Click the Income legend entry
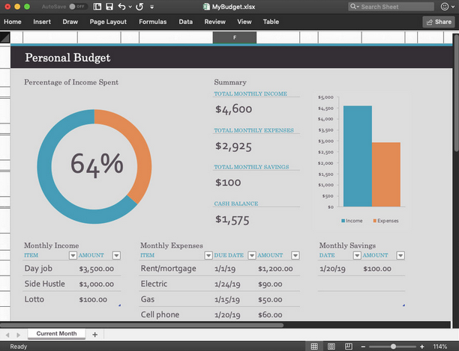This screenshot has width=459, height=351. coord(352,221)
